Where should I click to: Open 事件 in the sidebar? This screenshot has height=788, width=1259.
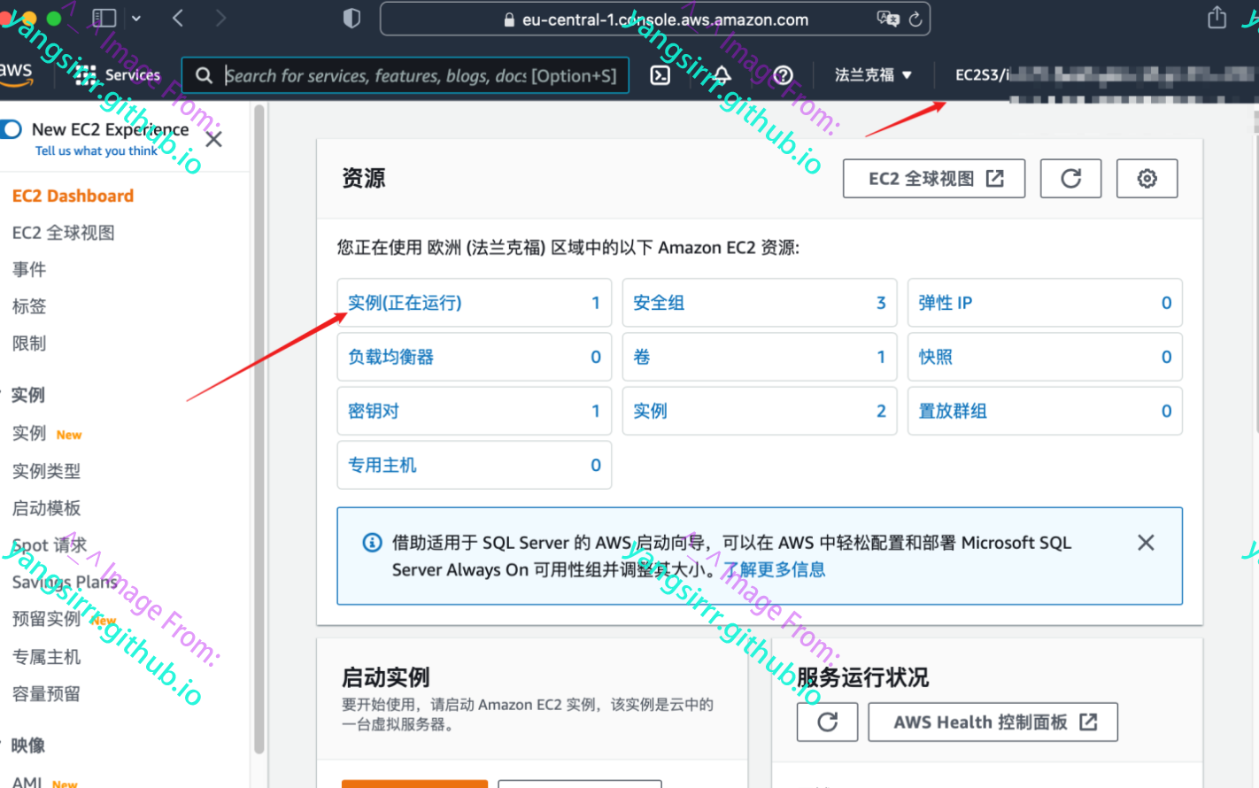29,269
